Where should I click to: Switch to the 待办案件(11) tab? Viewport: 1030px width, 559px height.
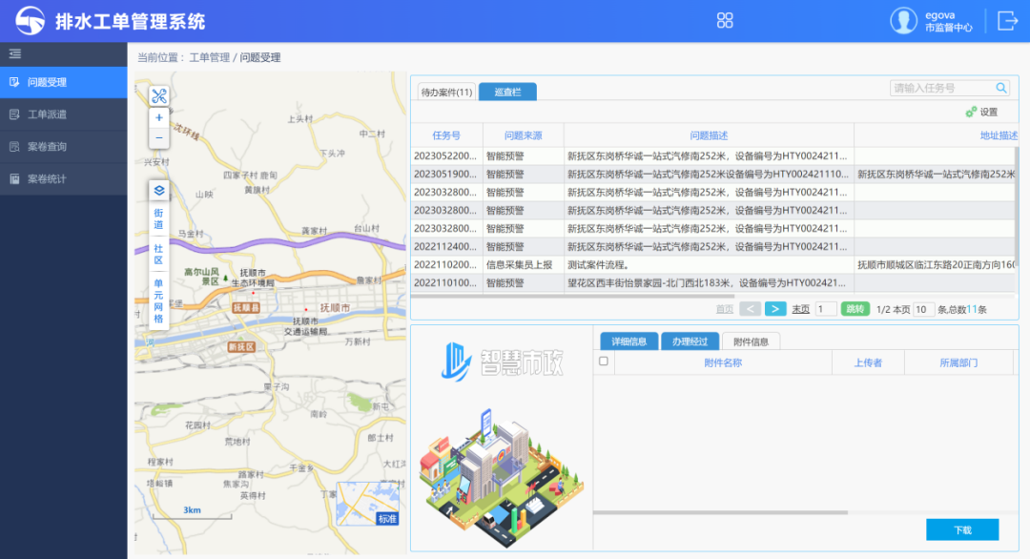click(446, 93)
